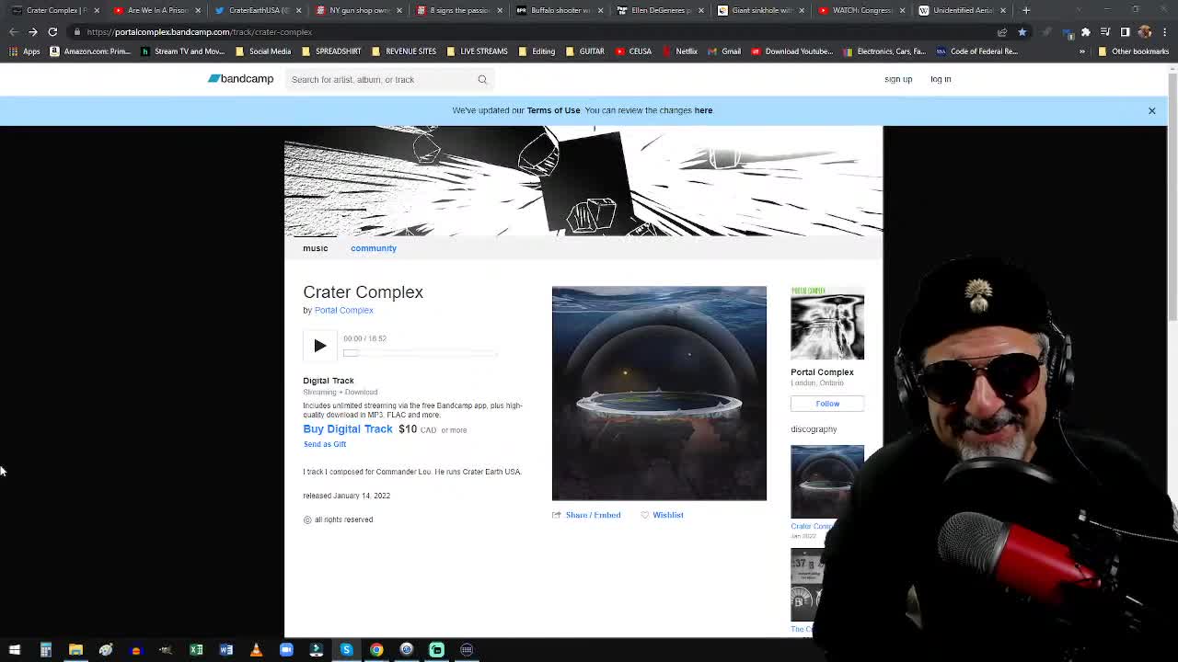Screen dimensions: 1178x662
Task: Open the Apps bookmarks shortcut
Action: [24, 51]
